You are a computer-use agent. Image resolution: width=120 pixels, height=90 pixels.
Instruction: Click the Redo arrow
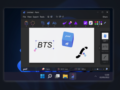tap(63, 17)
